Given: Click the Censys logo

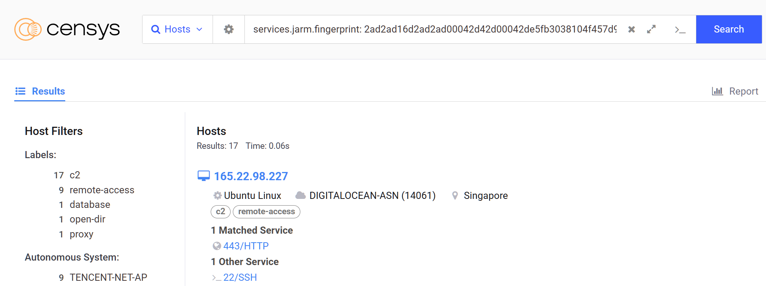Looking at the screenshot, I should (x=67, y=29).
